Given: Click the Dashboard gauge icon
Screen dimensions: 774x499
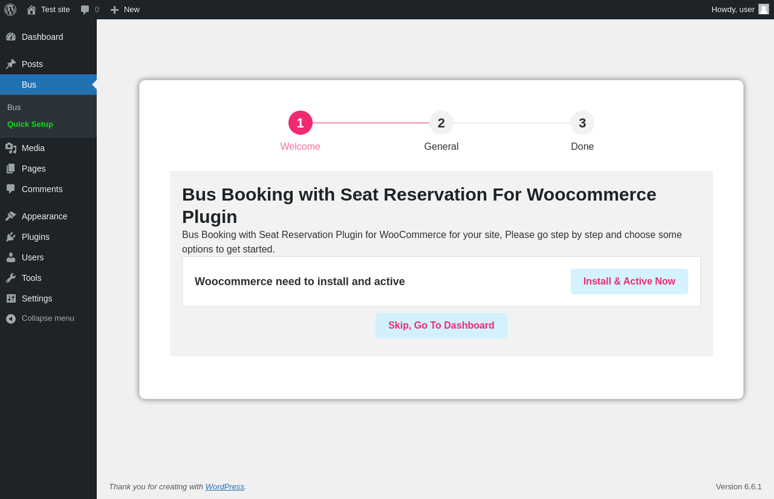Looking at the screenshot, I should [x=11, y=37].
